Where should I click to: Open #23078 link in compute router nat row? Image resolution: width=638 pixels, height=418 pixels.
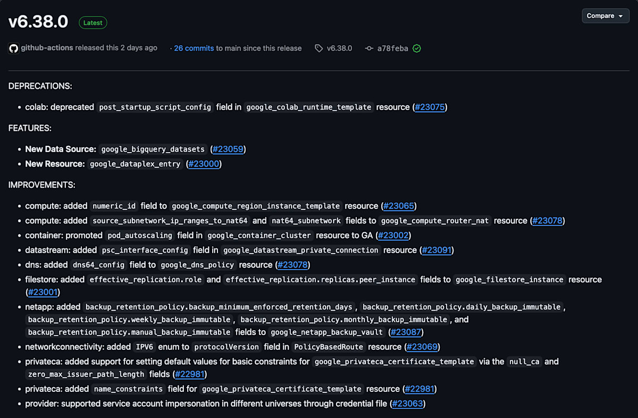tap(547, 221)
